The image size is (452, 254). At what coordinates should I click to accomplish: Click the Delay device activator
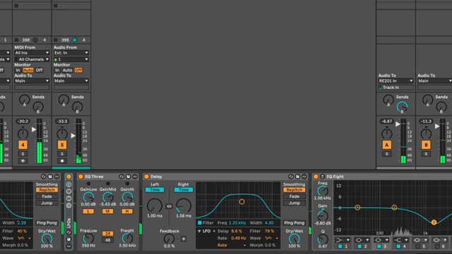pos(146,176)
